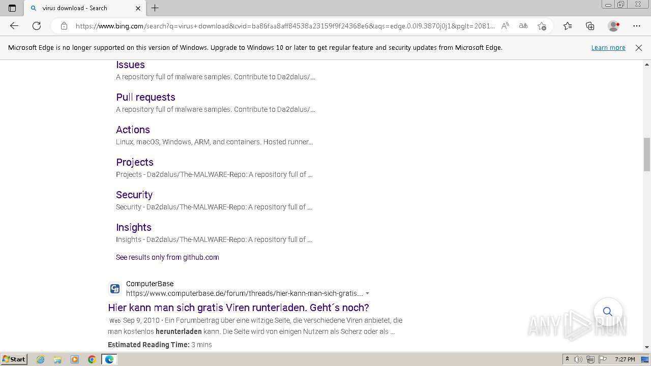Open the Favorites list icon
Screen dimensions: 651x366
(568, 26)
